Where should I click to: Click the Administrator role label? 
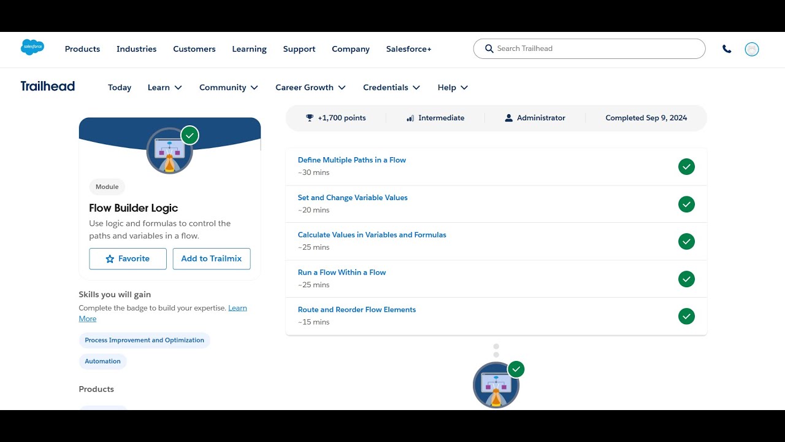pos(541,118)
